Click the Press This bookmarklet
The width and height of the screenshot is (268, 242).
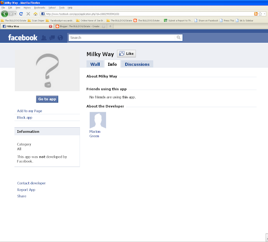[x=227, y=21]
